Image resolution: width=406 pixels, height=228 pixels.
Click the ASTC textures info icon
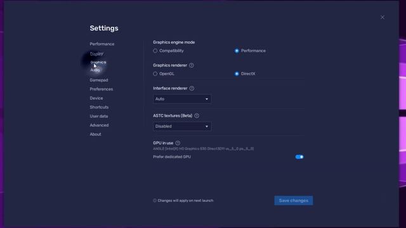197,116
